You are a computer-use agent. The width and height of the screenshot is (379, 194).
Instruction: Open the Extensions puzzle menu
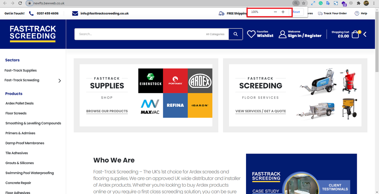coord(359,3)
